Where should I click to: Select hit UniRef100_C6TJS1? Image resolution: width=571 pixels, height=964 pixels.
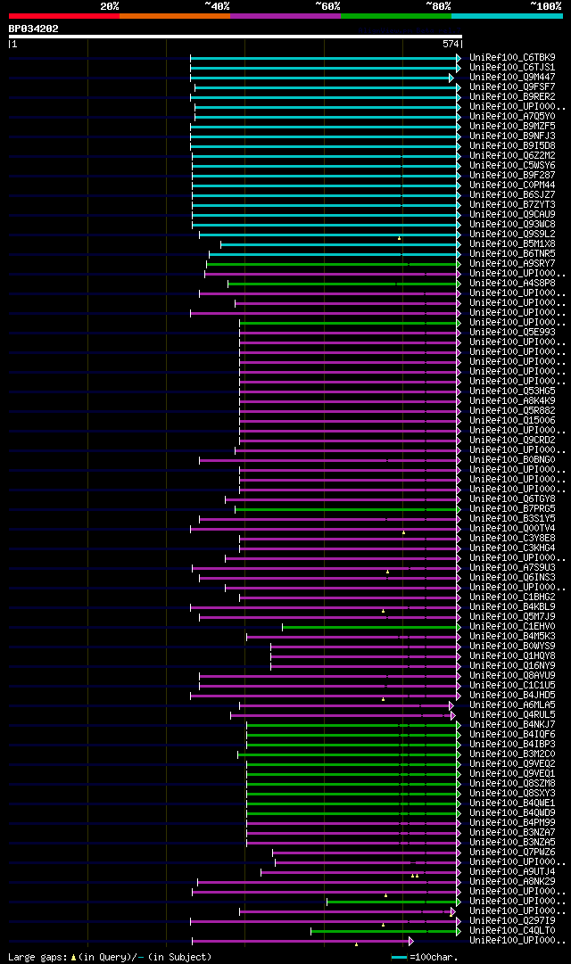coord(512,68)
